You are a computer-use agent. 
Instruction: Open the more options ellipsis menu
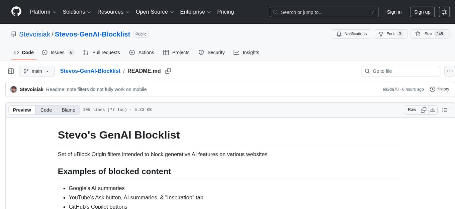pyautogui.click(x=450, y=71)
